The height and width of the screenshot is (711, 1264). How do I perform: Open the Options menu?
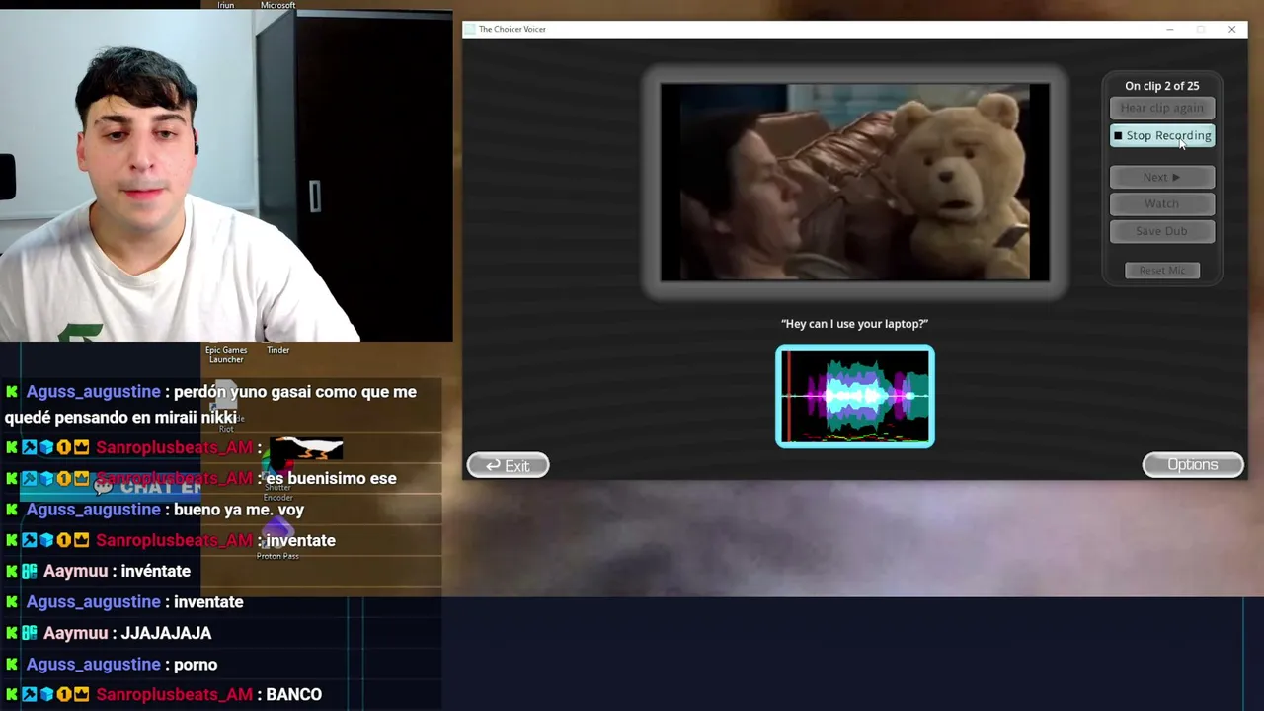[x=1193, y=464]
